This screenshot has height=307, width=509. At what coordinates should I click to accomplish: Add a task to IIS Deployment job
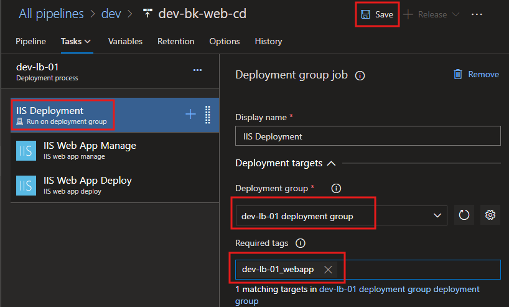190,114
